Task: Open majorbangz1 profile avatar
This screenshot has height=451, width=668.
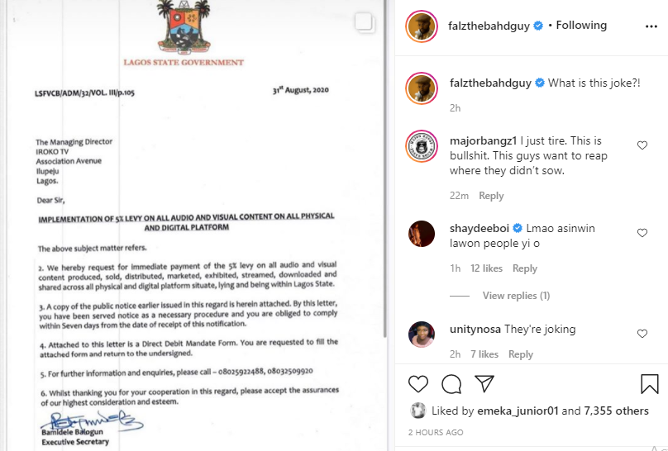Action: point(422,146)
